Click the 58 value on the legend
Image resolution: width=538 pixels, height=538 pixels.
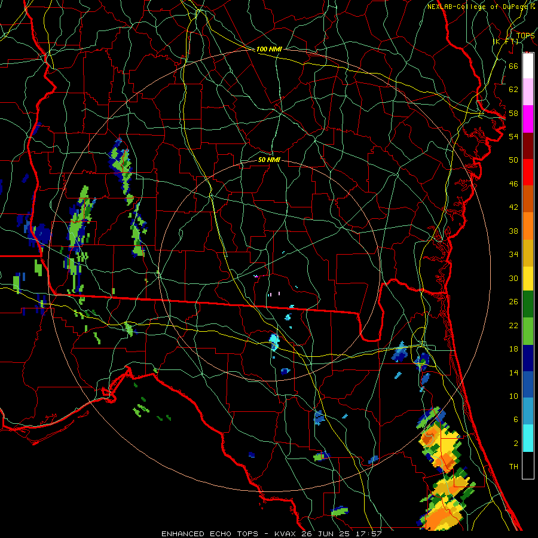click(x=513, y=113)
